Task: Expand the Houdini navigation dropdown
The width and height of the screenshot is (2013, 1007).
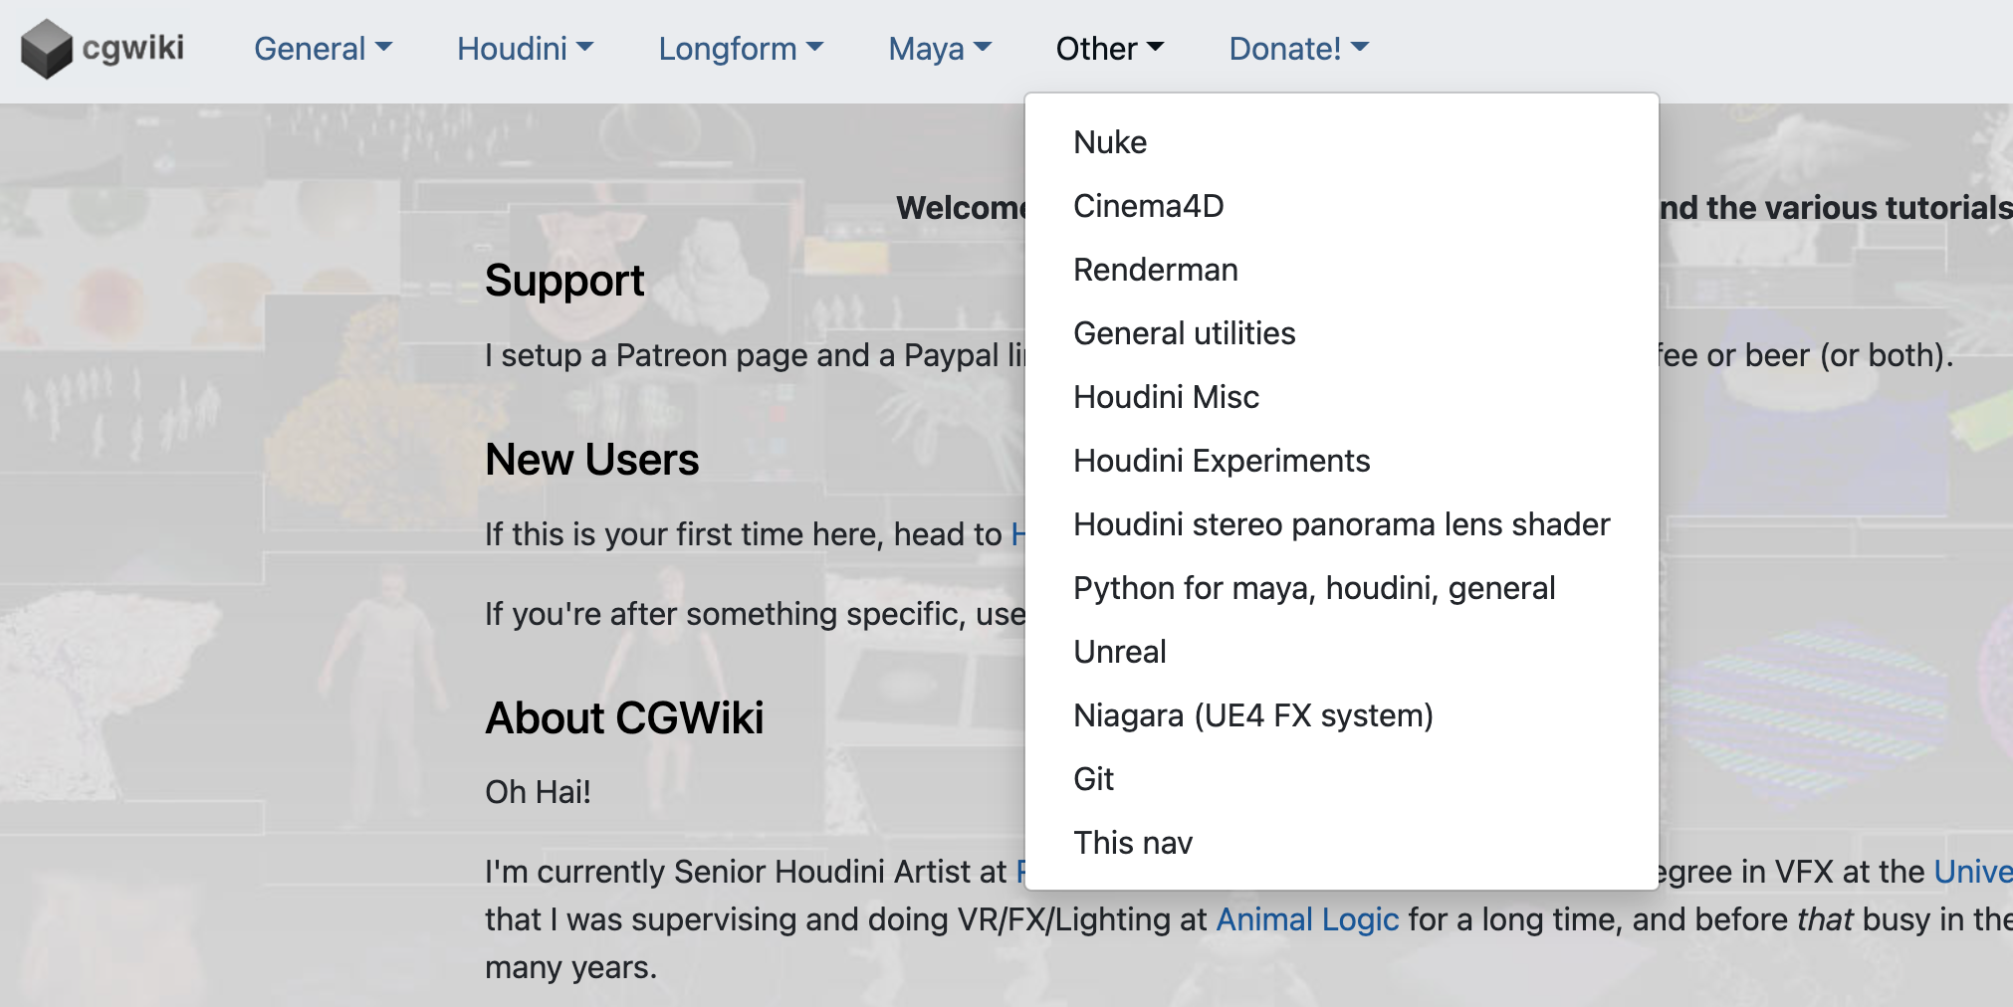Action: (x=525, y=49)
